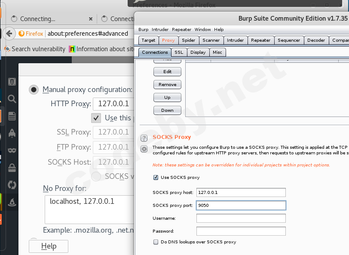The height and width of the screenshot is (255, 349).
Task: Open the Applications preferences rocket icon
Action: click(x=12, y=133)
